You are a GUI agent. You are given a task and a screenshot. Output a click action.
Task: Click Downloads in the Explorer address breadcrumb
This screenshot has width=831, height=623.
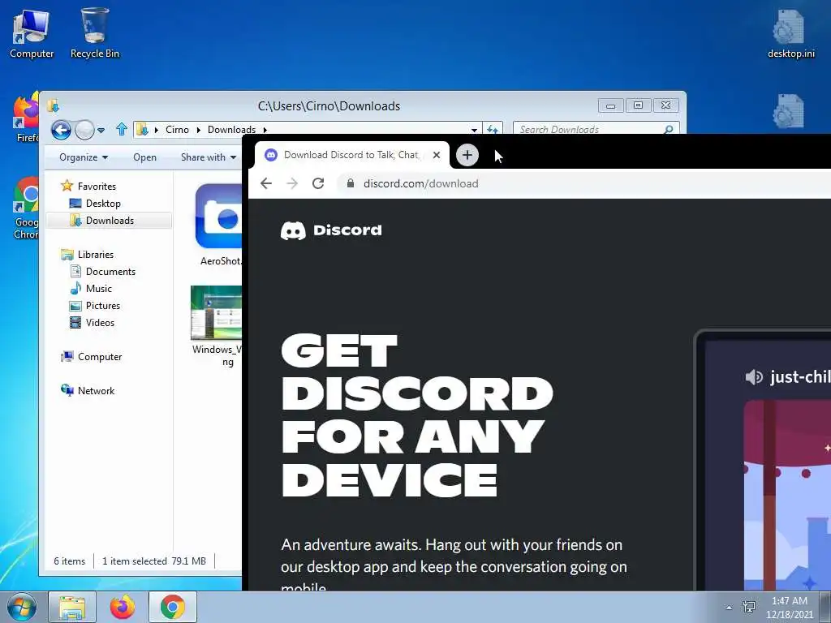coord(231,129)
